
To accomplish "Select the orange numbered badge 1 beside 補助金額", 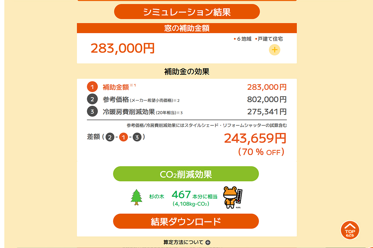I will pyautogui.click(x=92, y=87).
